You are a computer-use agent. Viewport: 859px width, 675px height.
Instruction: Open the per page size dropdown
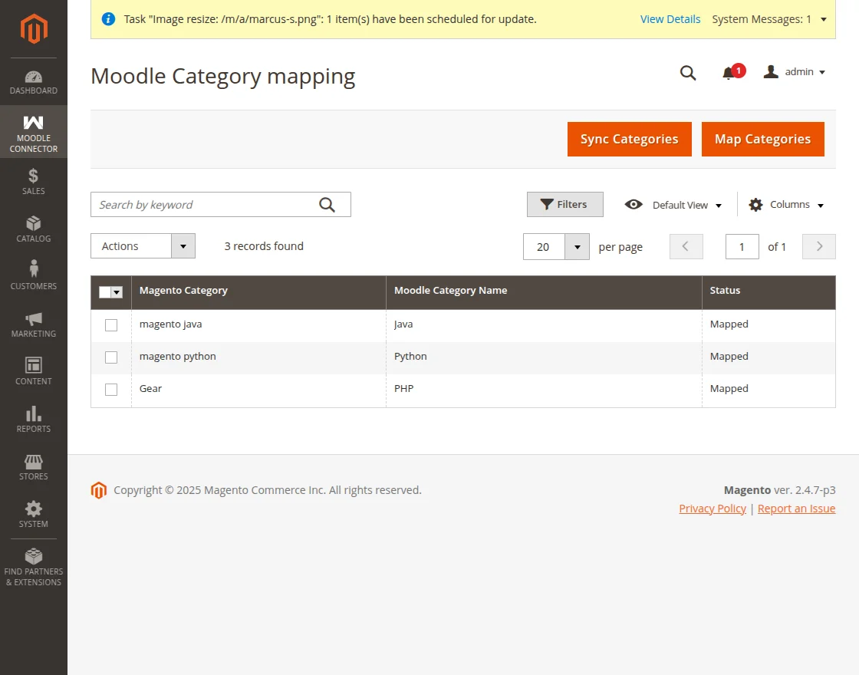point(577,246)
